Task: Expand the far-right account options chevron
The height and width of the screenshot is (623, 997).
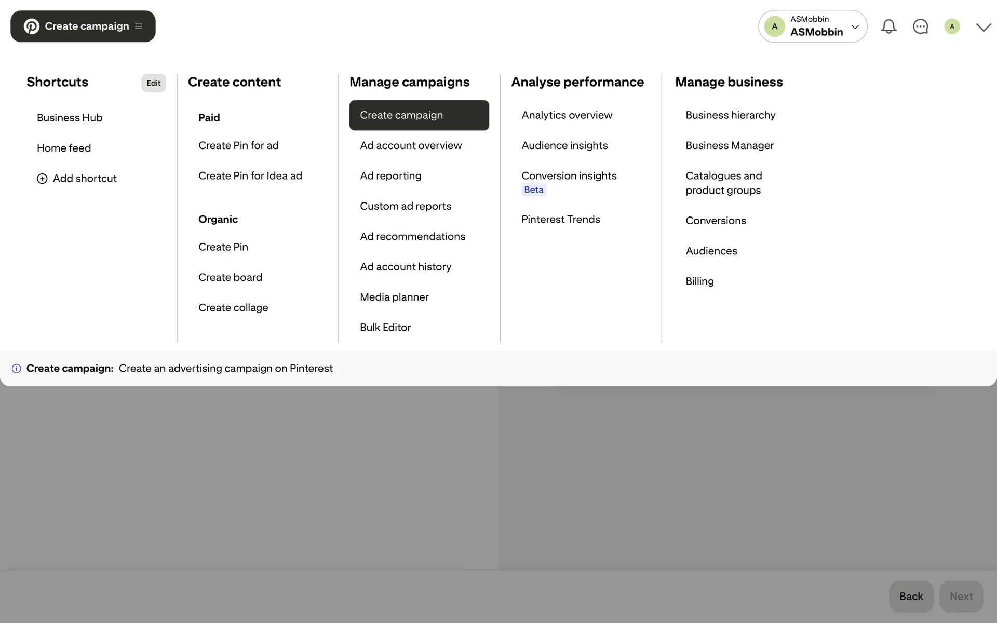Action: [983, 27]
